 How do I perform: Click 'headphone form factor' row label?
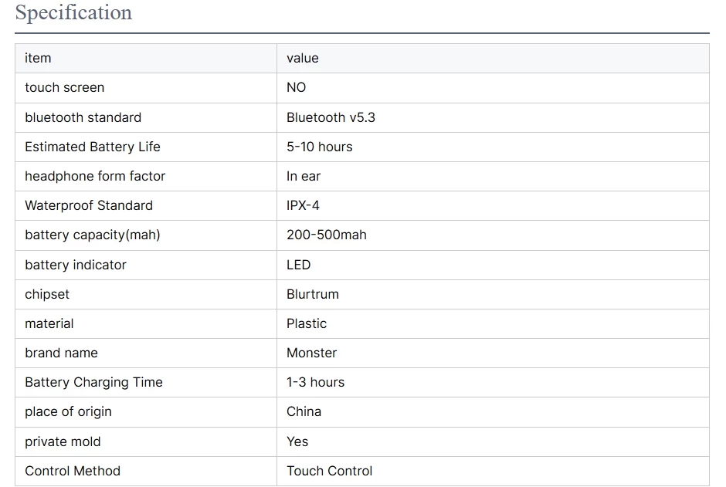[x=95, y=176]
